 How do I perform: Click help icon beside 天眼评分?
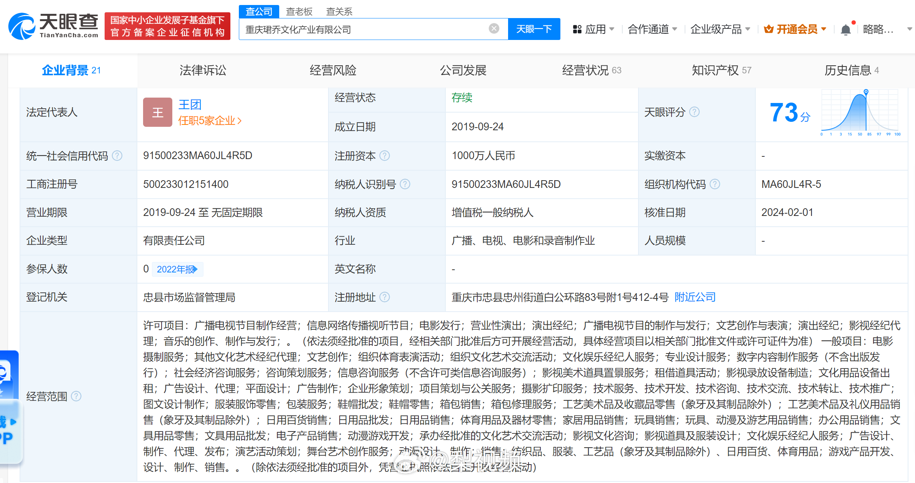tap(694, 112)
